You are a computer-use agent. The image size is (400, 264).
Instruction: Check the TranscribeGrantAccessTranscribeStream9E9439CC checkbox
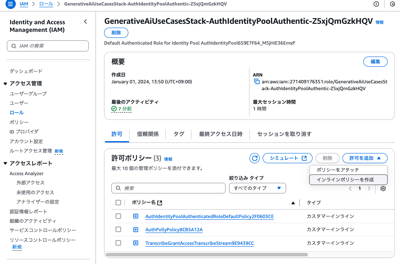(118, 243)
